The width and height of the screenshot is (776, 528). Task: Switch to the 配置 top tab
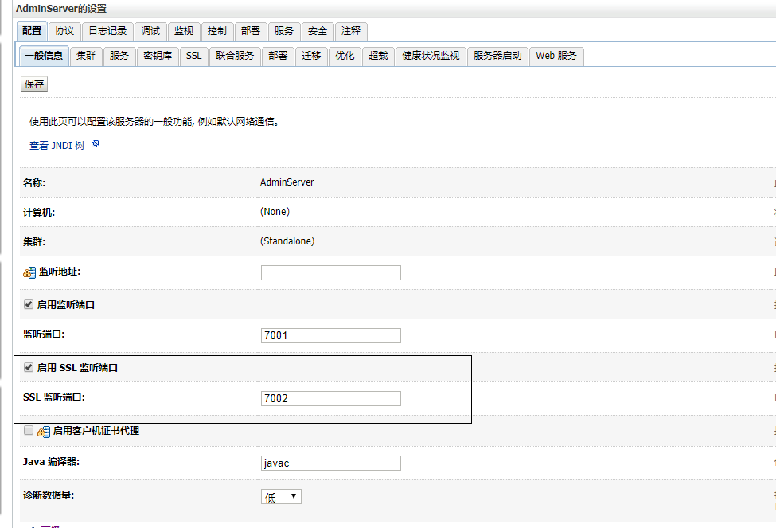pyautogui.click(x=32, y=31)
